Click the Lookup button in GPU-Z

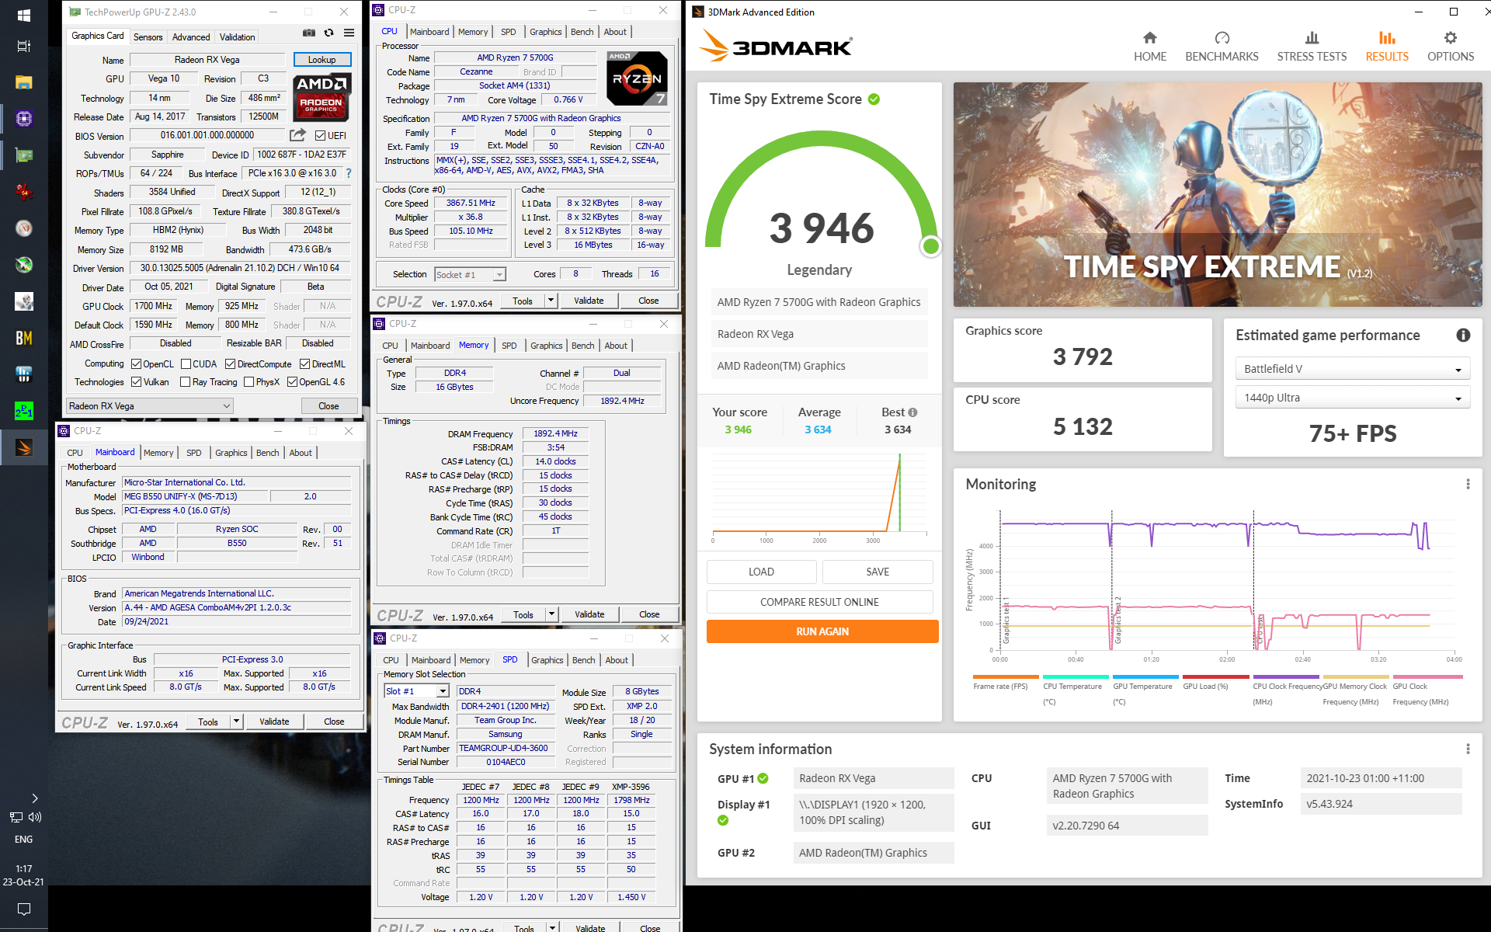pos(322,60)
